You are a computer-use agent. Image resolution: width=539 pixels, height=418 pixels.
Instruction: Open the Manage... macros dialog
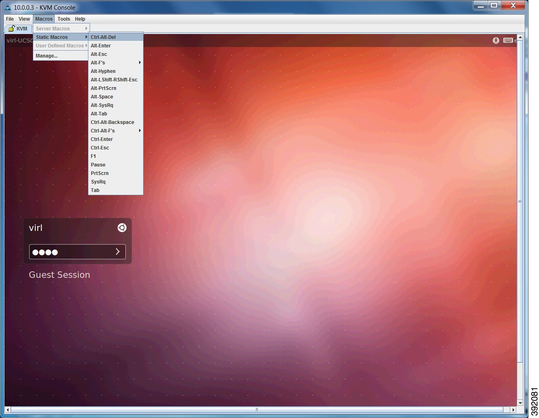[x=46, y=55]
